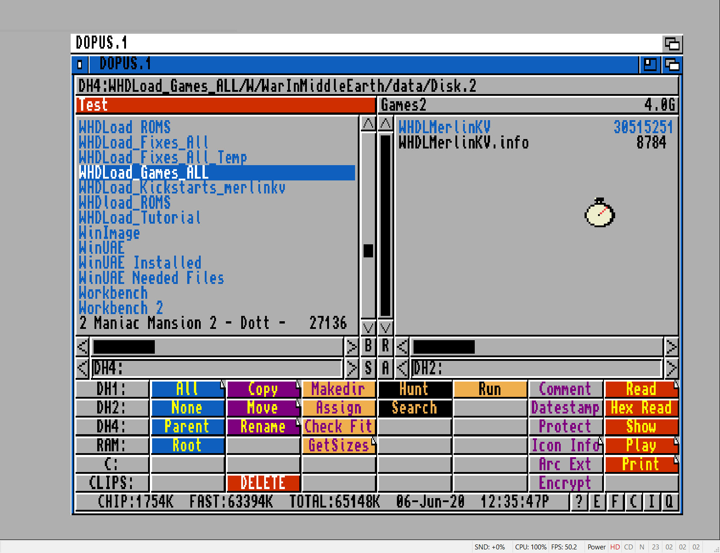Click the right pane vertical scrollbar
The image size is (720, 553).
click(x=386, y=225)
